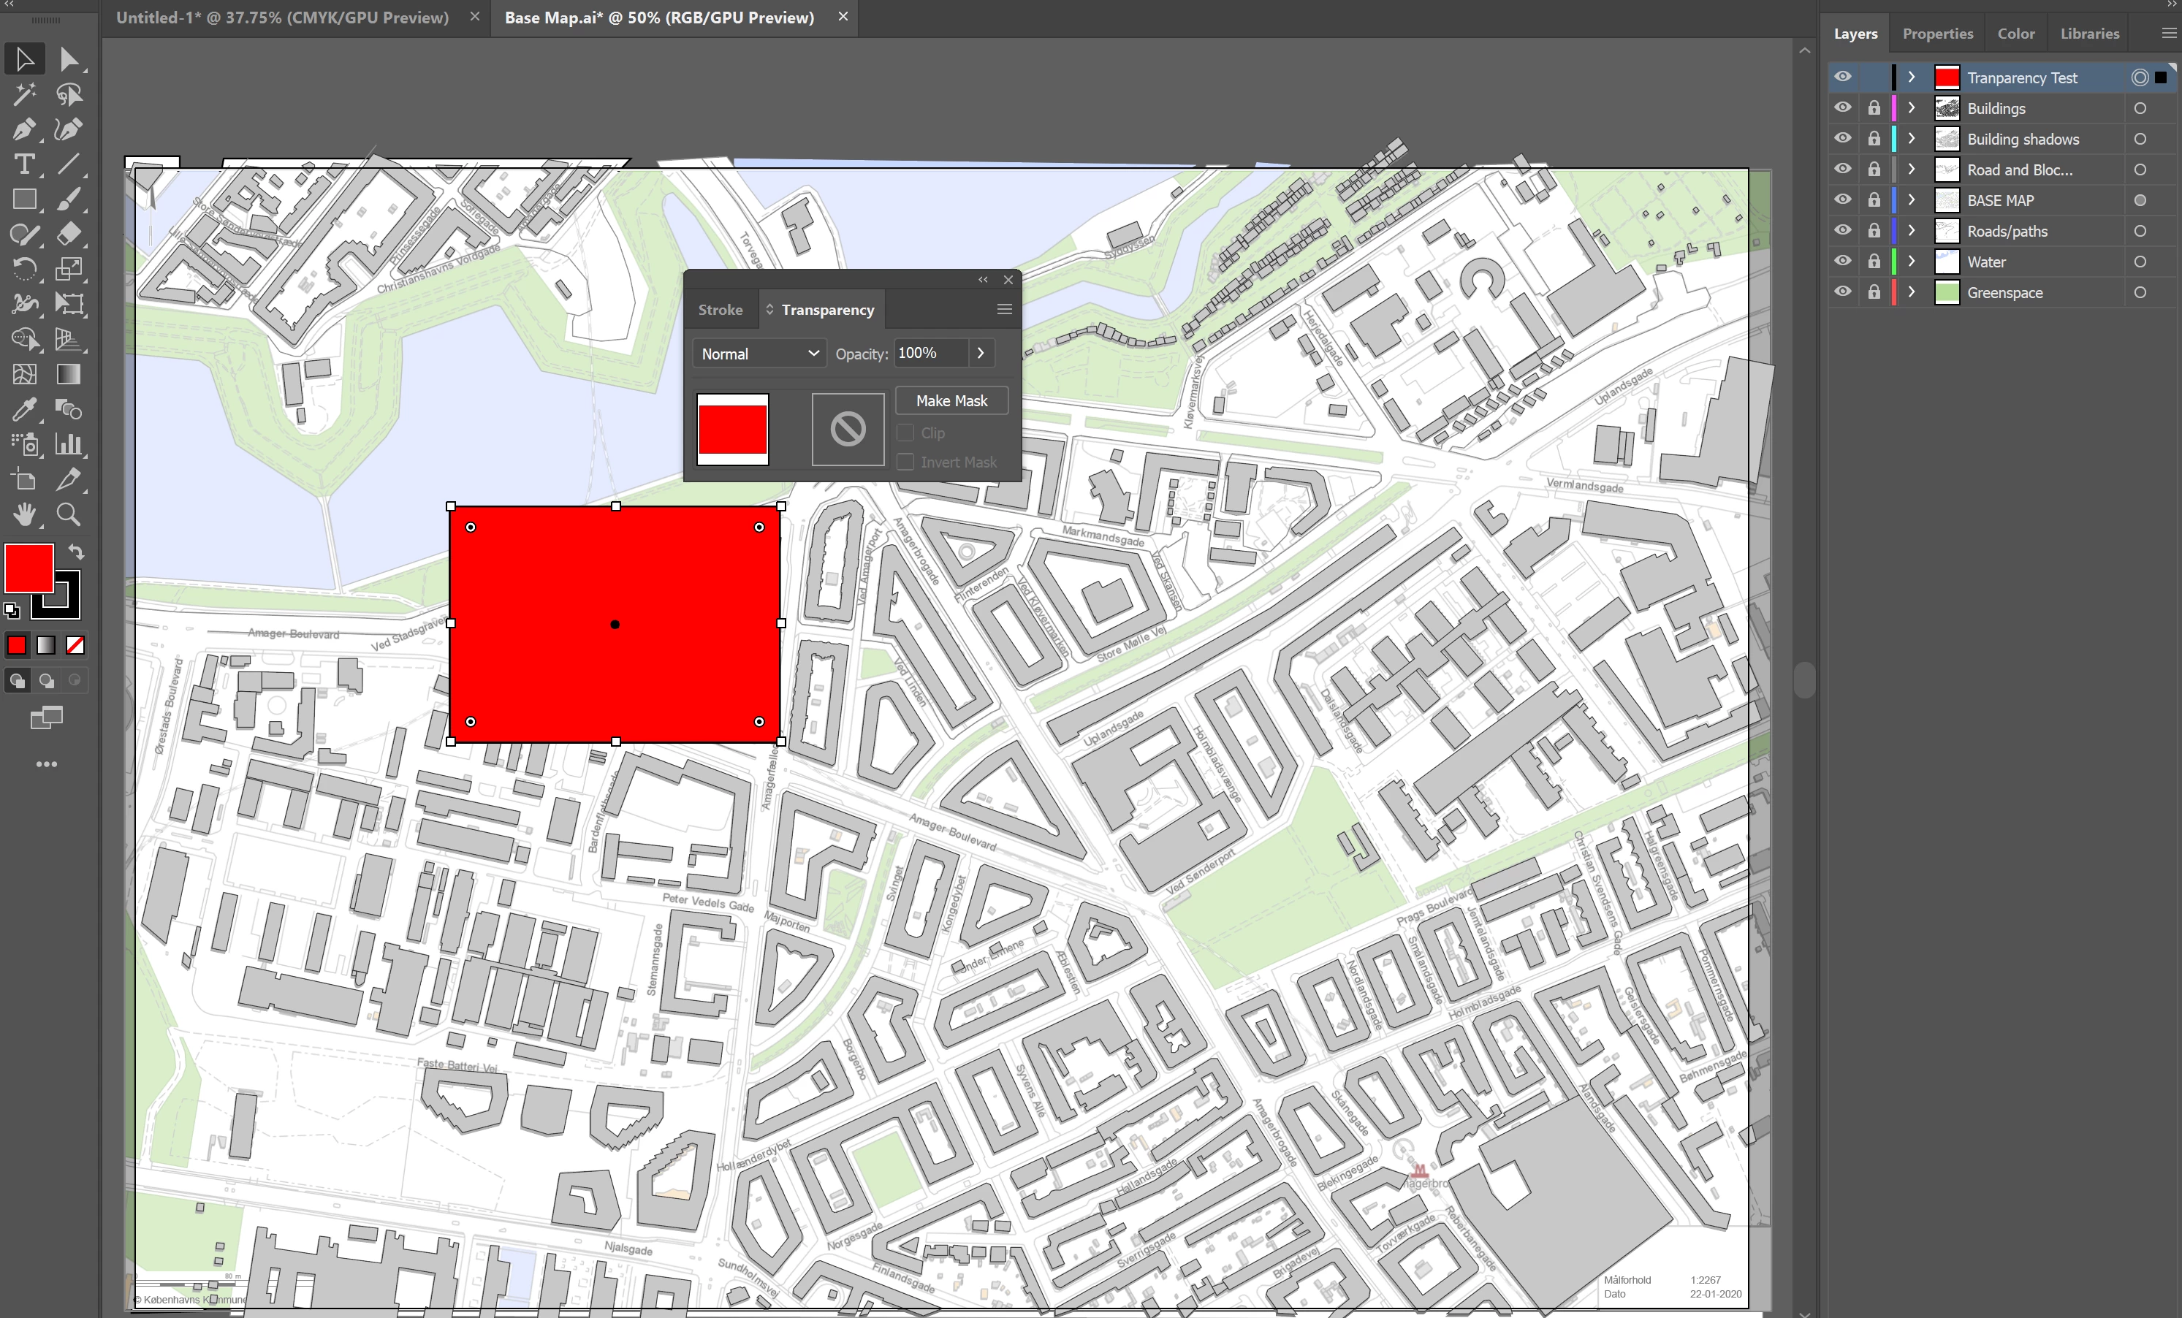This screenshot has width=2182, height=1318.
Task: Open the Opacity slider arrow
Action: (981, 353)
